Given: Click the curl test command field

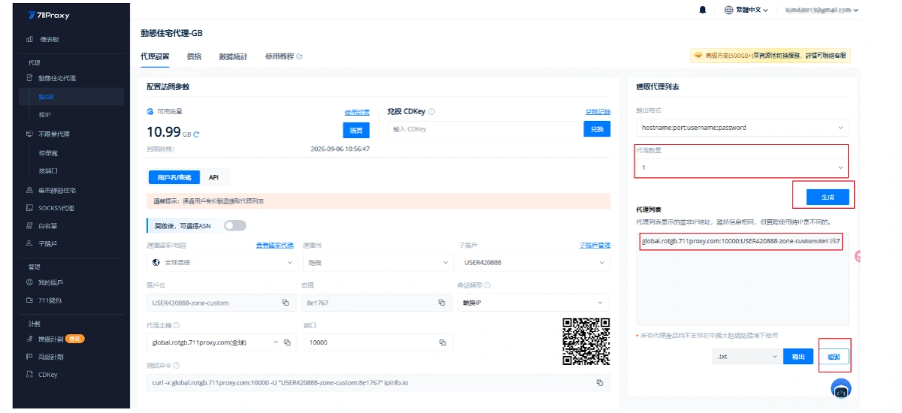Looking at the screenshot, I should pyautogui.click(x=378, y=383).
